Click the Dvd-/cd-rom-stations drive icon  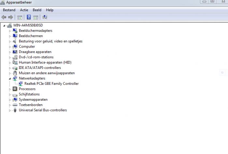click(15, 57)
